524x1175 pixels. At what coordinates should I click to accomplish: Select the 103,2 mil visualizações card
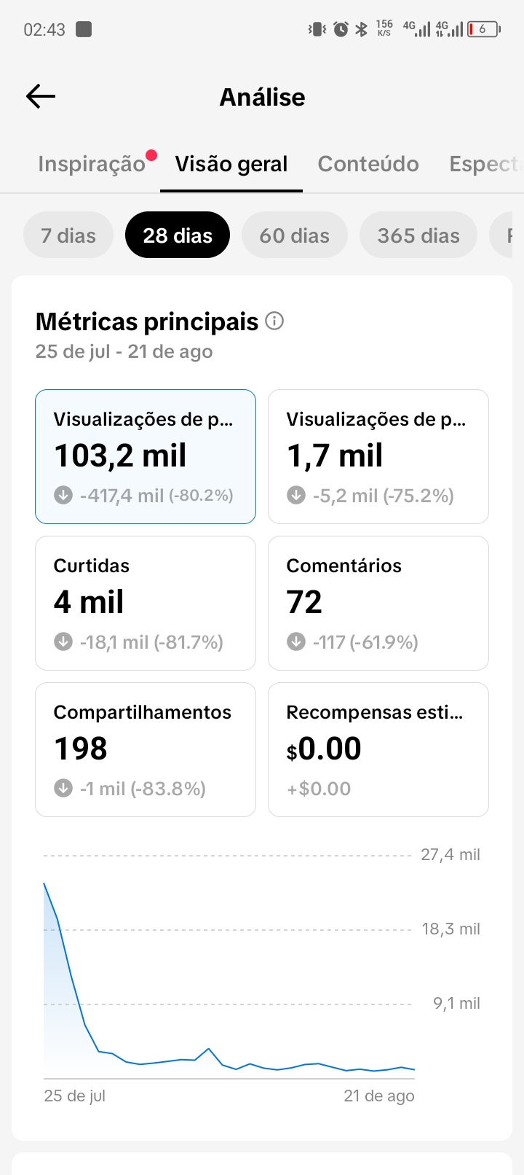click(x=146, y=456)
